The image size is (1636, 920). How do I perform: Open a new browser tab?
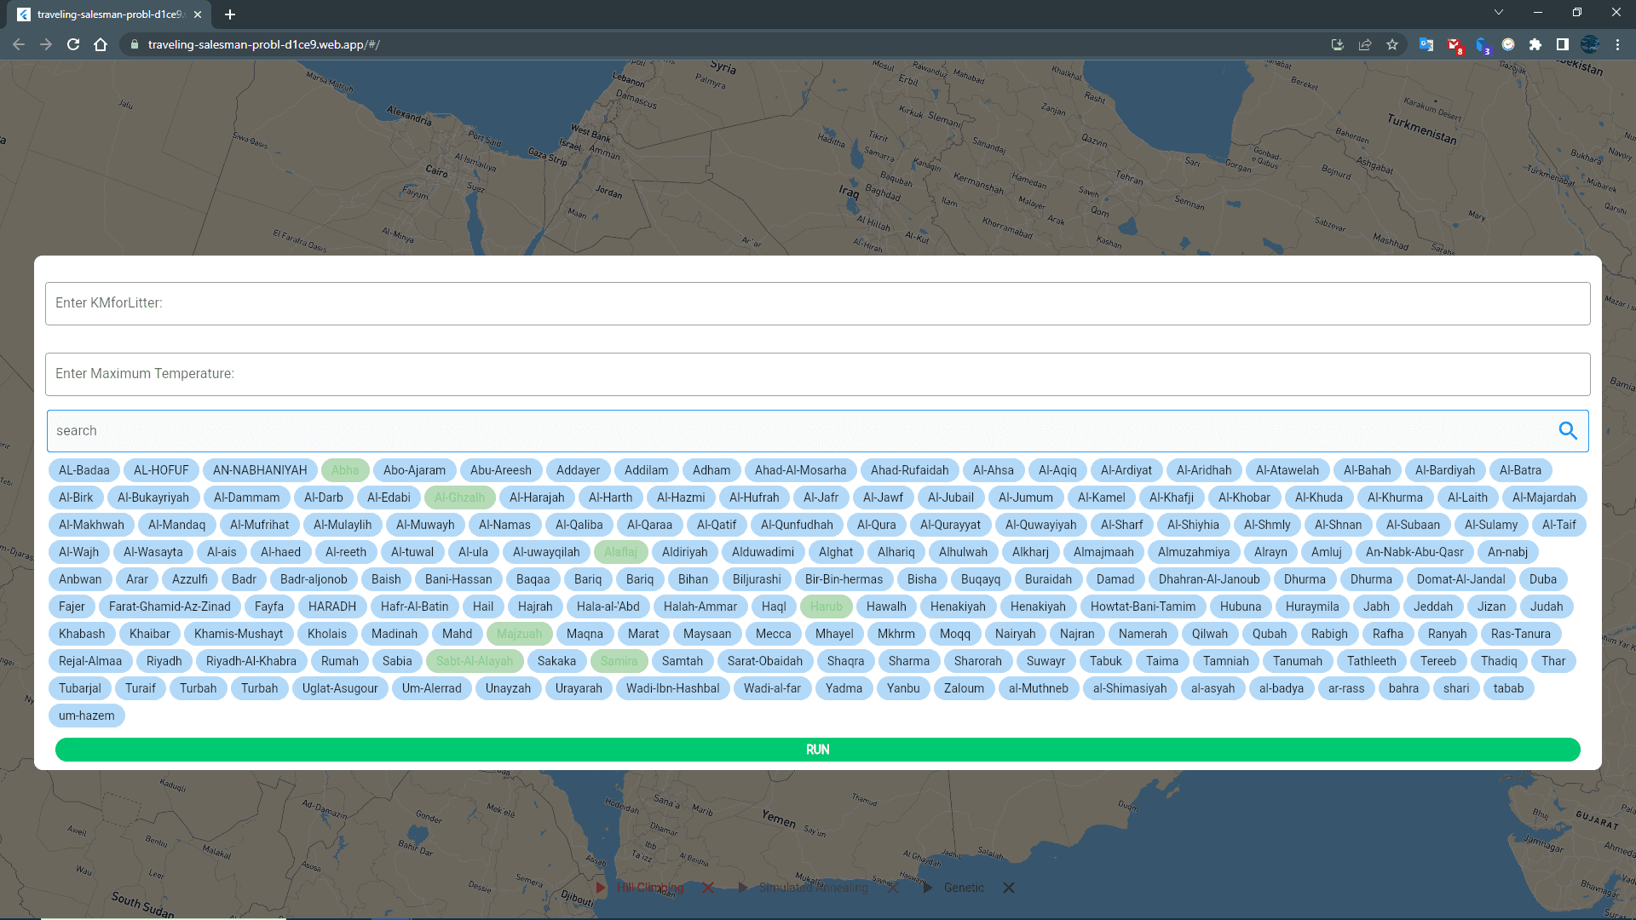coord(230,14)
